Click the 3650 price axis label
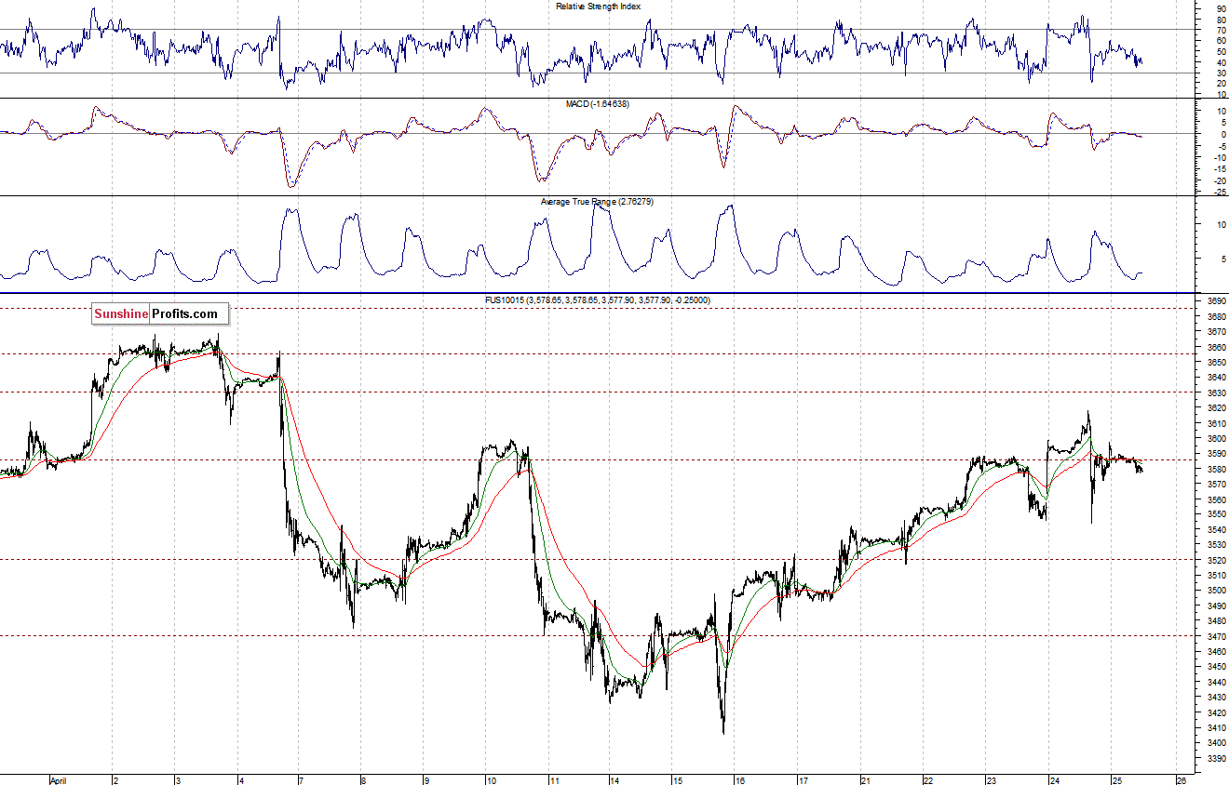The height and width of the screenshot is (785, 1229). [1215, 362]
